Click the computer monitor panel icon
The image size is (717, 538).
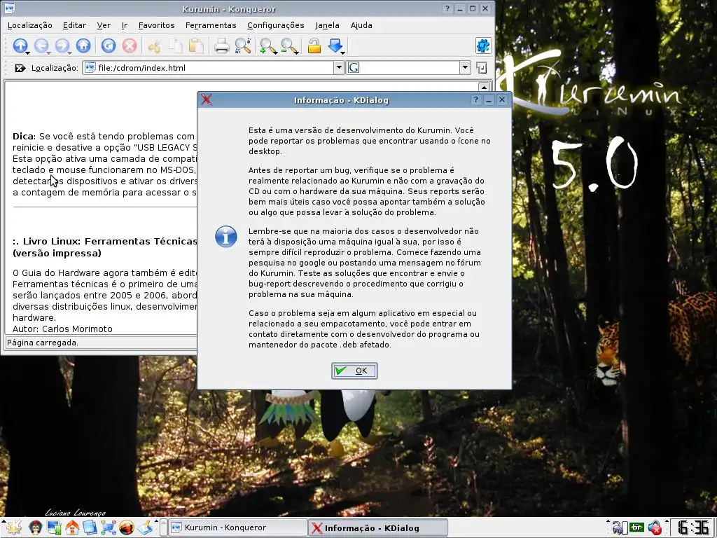(x=54, y=528)
